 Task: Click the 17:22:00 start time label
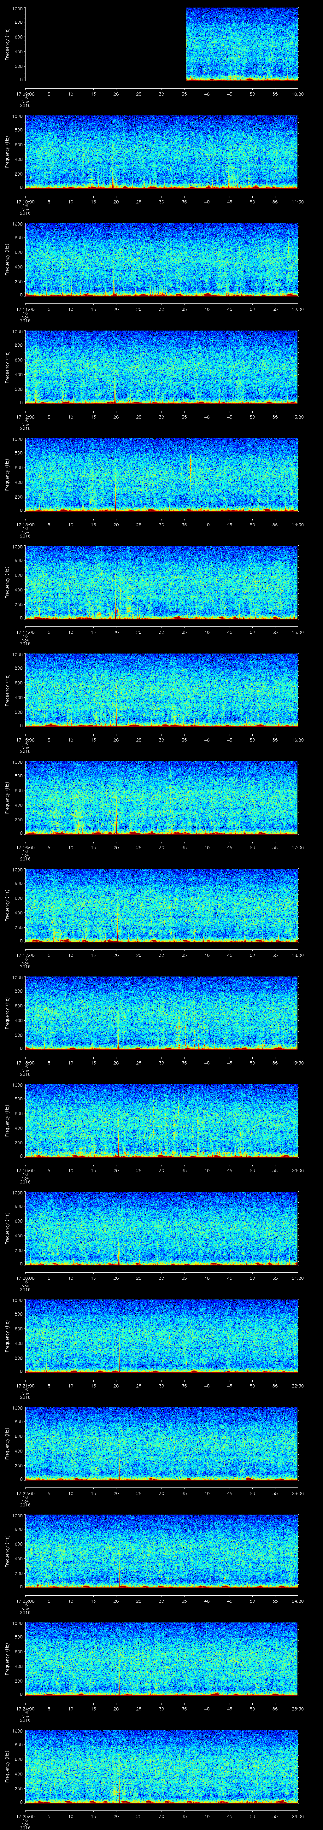[x=25, y=1493]
